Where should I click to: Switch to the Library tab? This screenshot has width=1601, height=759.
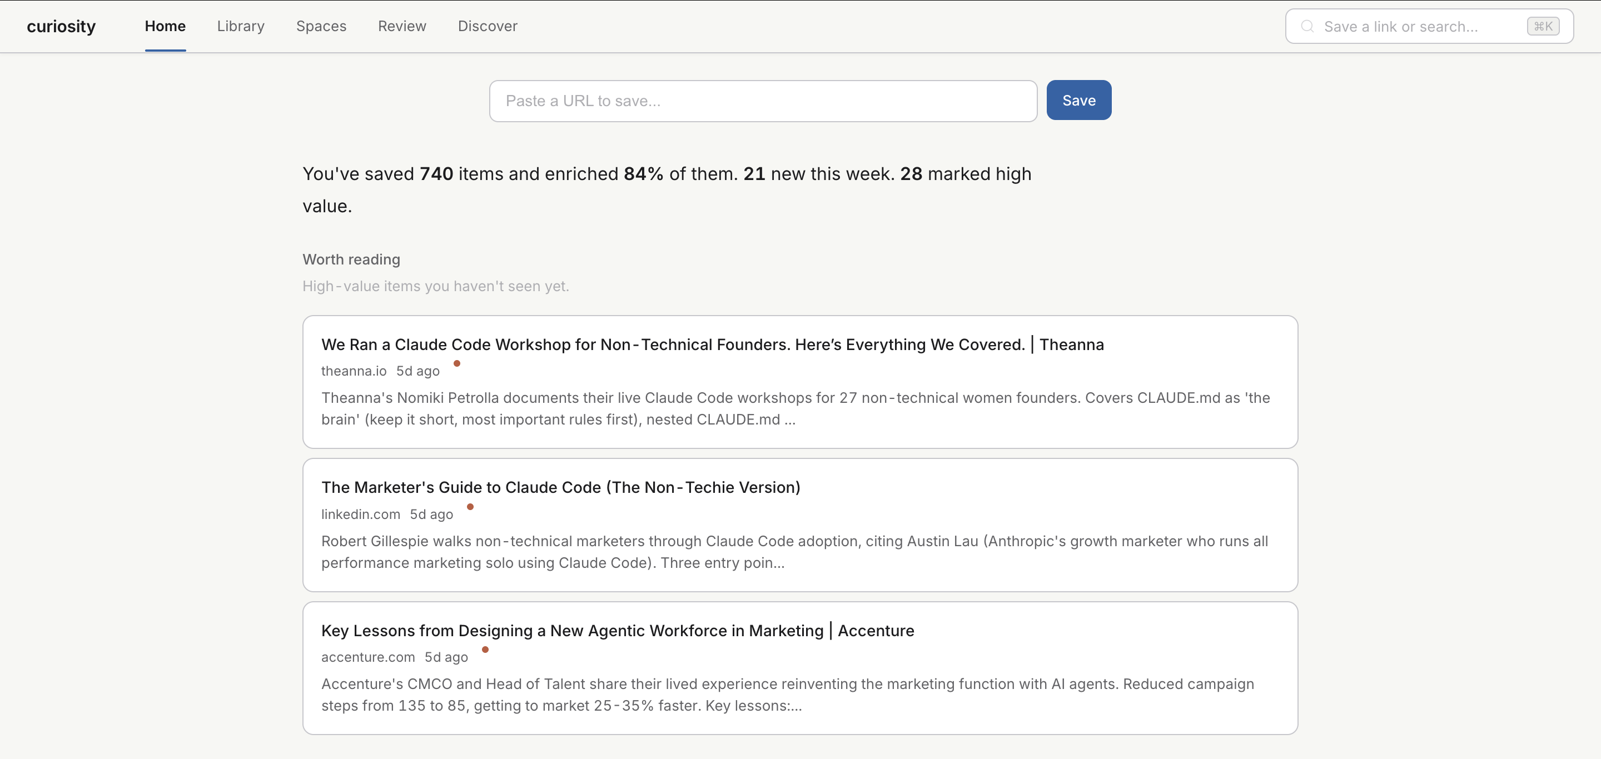pyautogui.click(x=241, y=26)
